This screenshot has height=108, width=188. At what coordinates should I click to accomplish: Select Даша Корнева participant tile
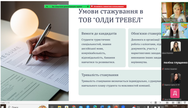(x=175, y=47)
